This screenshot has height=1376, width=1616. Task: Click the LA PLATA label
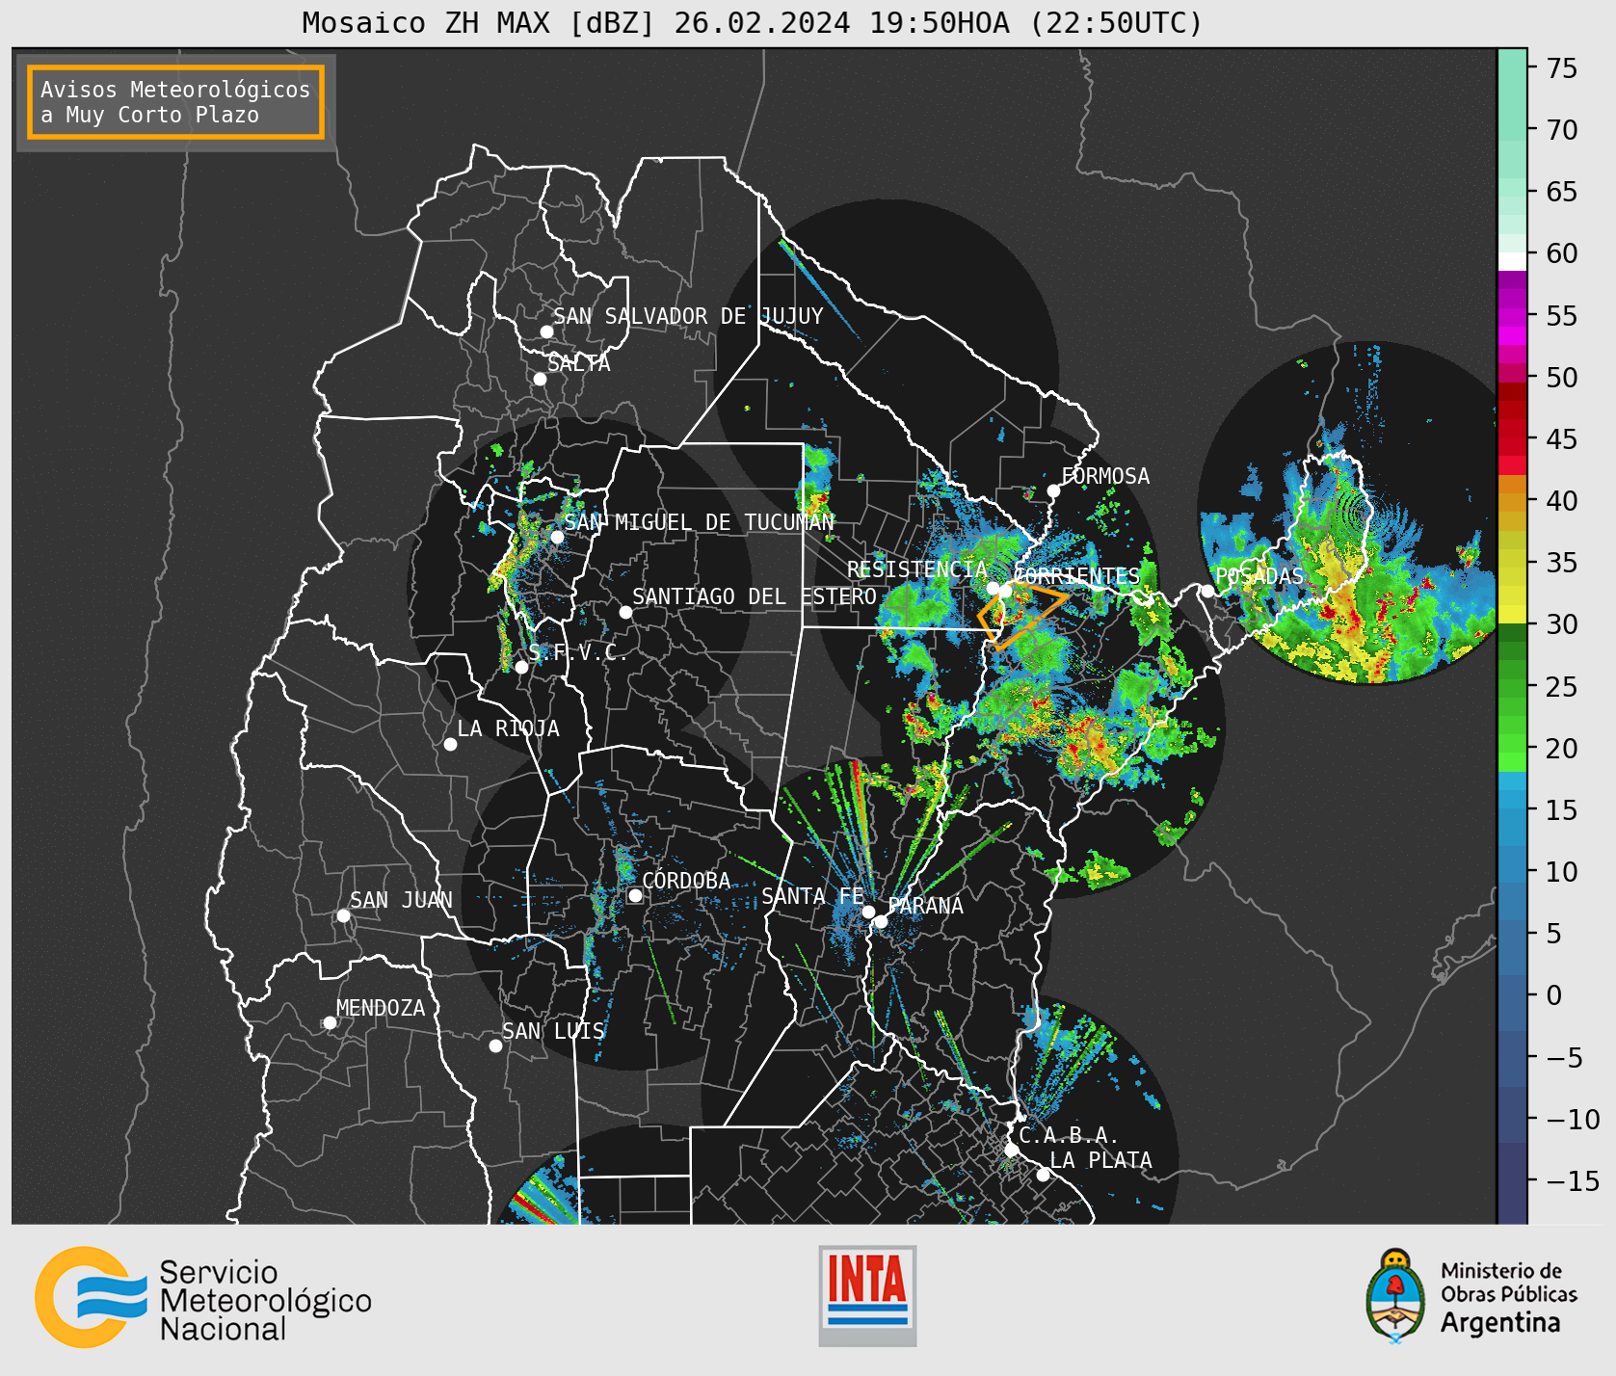click(1100, 1160)
